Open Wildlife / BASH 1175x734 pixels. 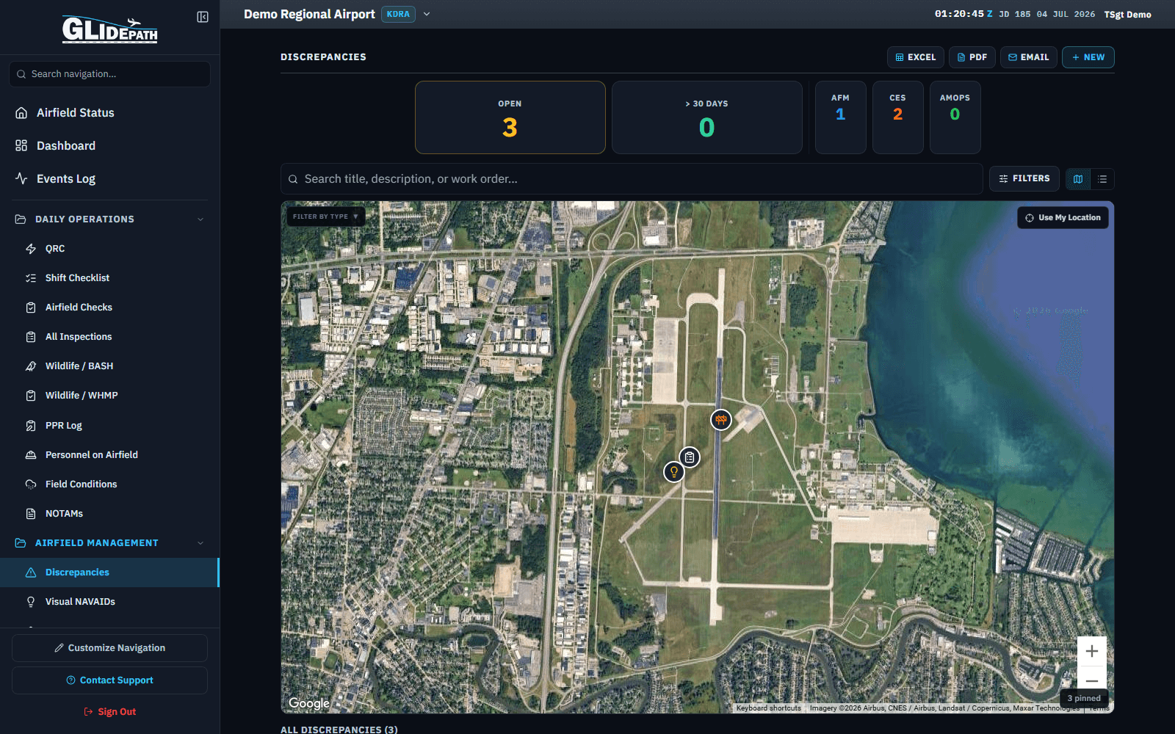click(109, 366)
